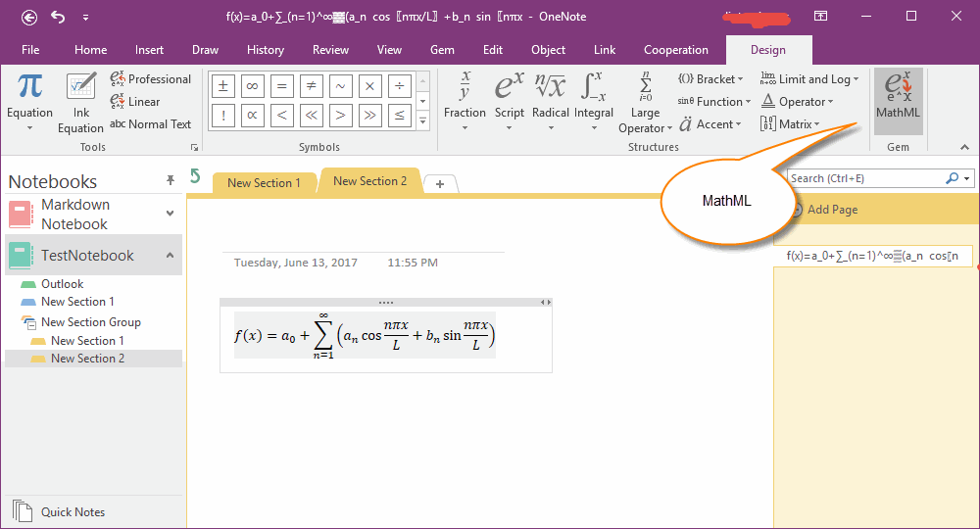Open the Operator dropdown

pos(798,102)
